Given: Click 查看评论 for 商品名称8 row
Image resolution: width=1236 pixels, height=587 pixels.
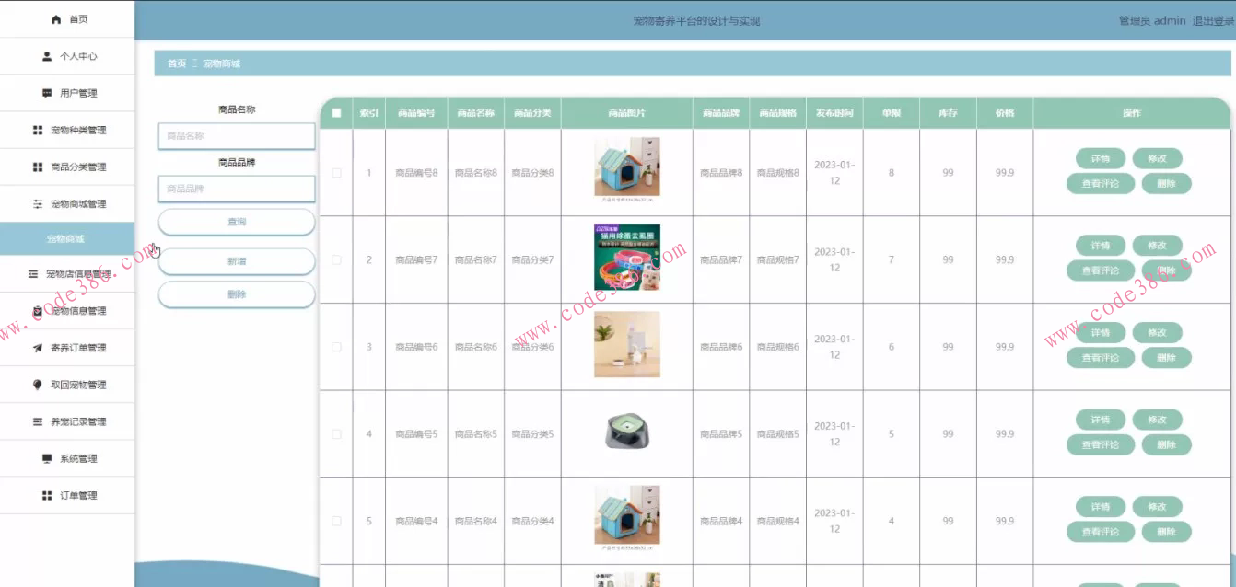Looking at the screenshot, I should [1101, 183].
